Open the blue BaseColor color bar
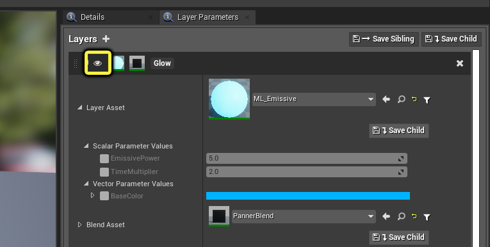This screenshot has width=490, height=247. [308, 196]
